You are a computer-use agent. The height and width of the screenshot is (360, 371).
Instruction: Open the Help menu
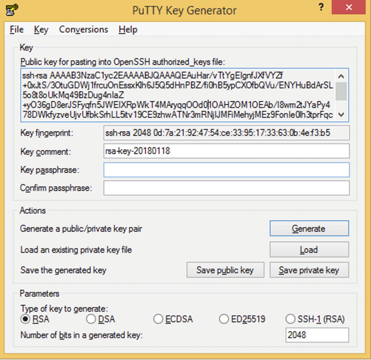pyautogui.click(x=128, y=29)
